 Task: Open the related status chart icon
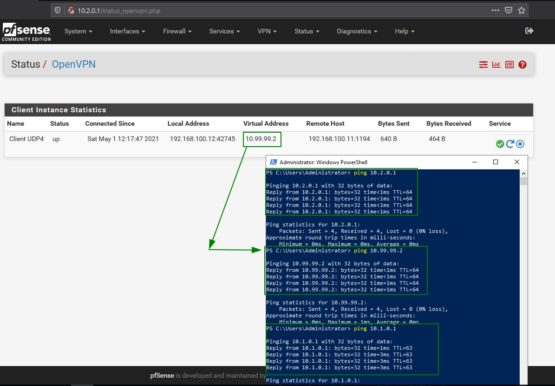[496, 64]
